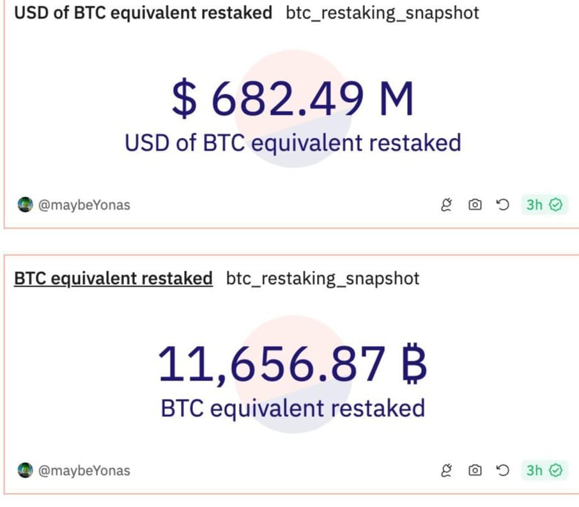Click 3h freshness badge in USD restaked panel
The width and height of the screenshot is (579, 507).
tap(543, 204)
